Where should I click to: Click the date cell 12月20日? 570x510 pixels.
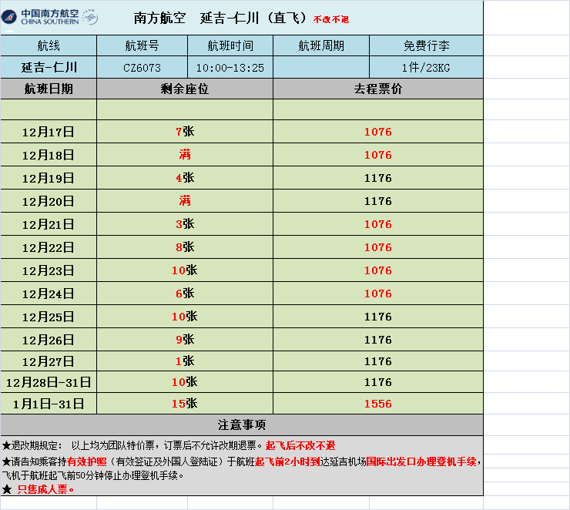pos(49,201)
